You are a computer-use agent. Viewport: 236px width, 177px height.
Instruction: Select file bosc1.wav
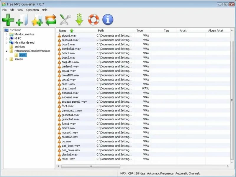(68, 53)
